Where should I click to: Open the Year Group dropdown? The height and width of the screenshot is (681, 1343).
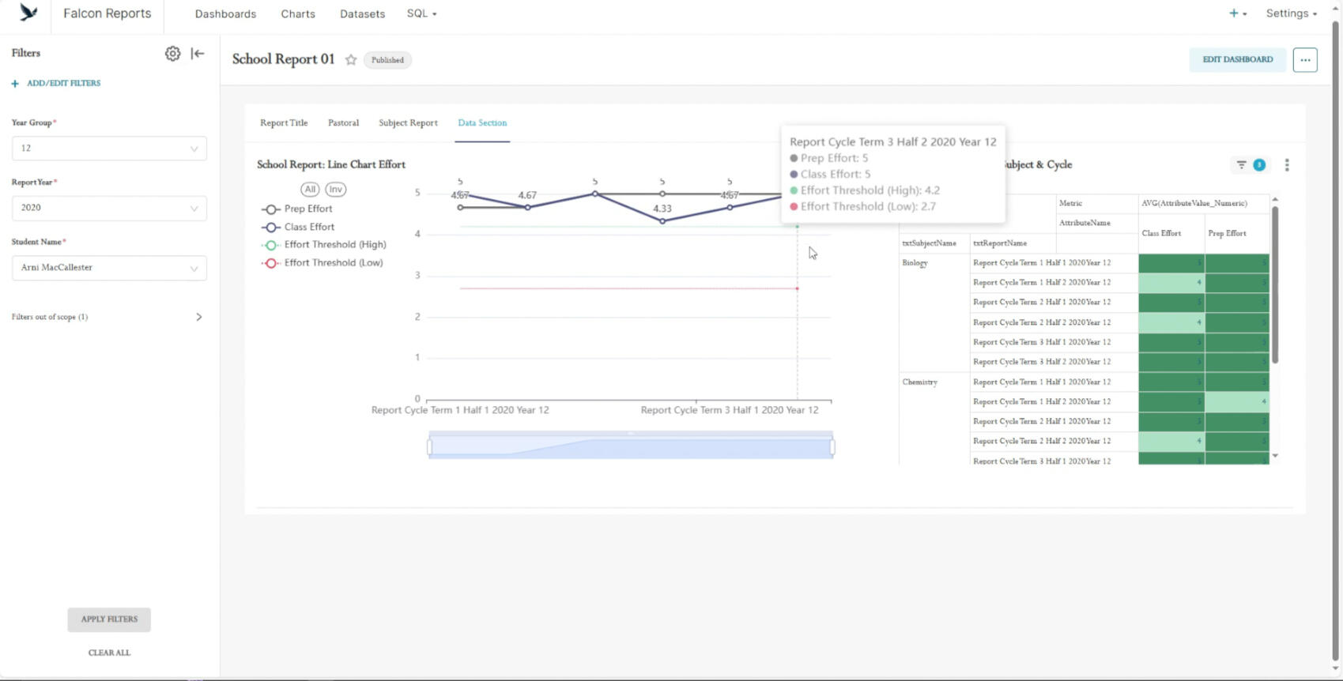(x=109, y=149)
